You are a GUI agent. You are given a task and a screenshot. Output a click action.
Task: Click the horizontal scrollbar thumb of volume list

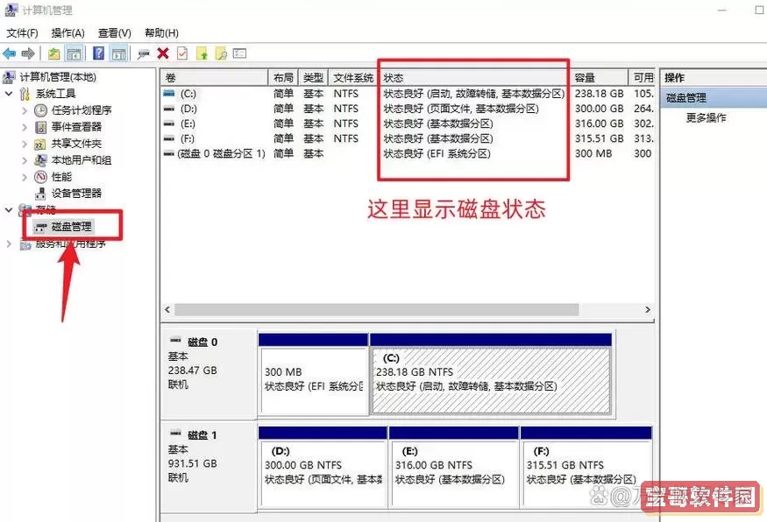(x=377, y=309)
